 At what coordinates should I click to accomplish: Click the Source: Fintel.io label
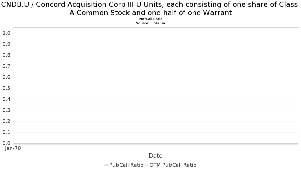click(x=150, y=23)
